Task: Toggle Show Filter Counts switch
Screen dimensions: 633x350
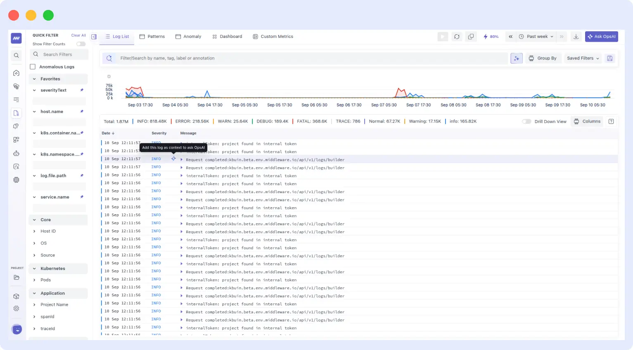Action: (81, 44)
